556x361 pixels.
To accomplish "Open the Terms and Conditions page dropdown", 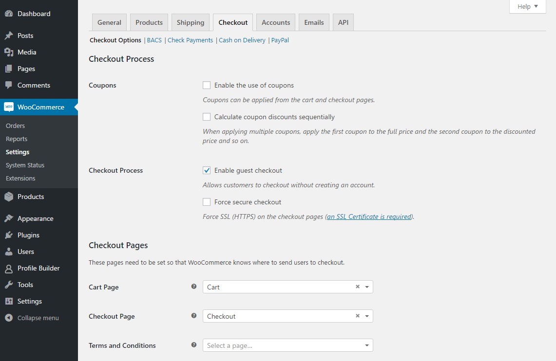I will point(288,345).
